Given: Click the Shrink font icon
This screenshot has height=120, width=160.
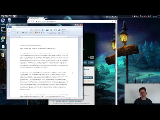Looking at the screenshot, I should (x=33, y=30).
